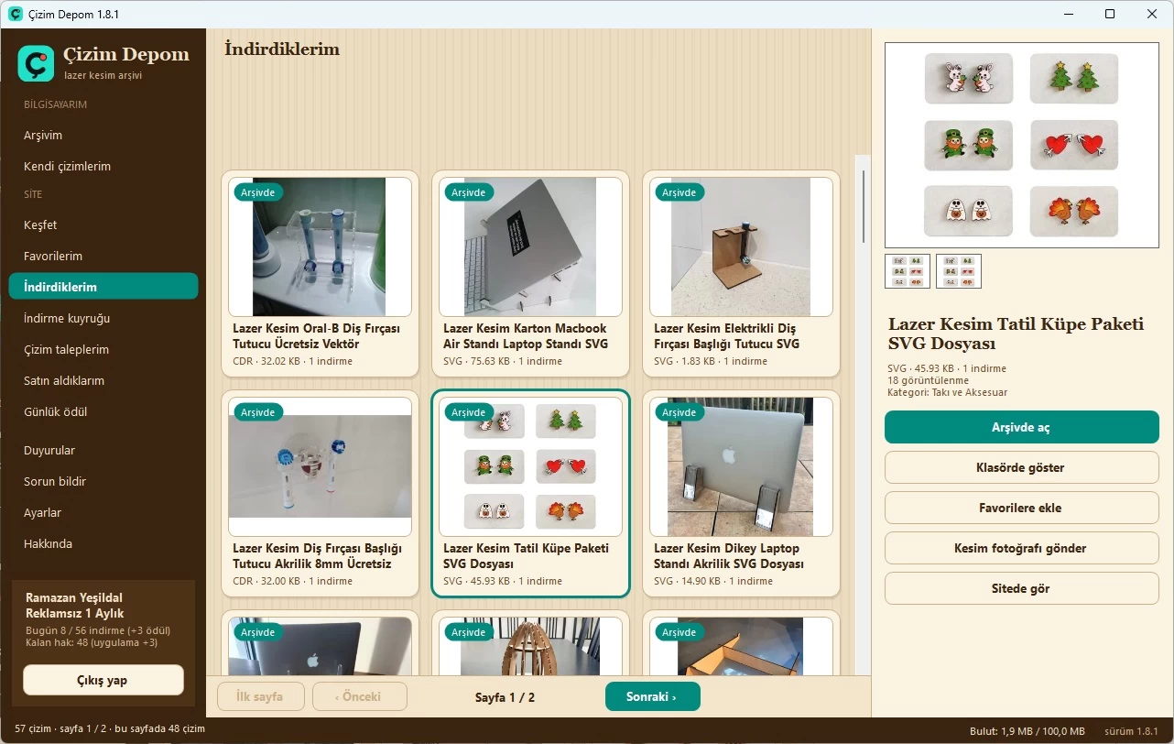Click the Bulut 1,9 MB / 100,0 MB storage text
Screen dimensions: 1174x744
pyautogui.click(x=1027, y=731)
